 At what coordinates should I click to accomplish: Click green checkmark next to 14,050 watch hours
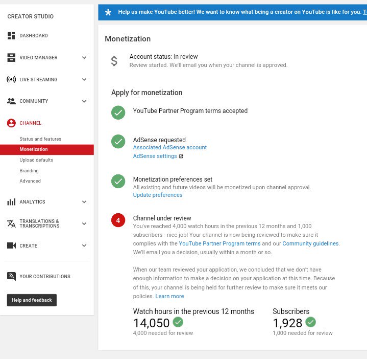[178, 322]
